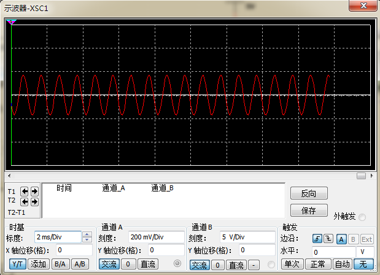The image size is (380, 275).
Task: Select 无 (None) trigger mode
Action: click(x=363, y=264)
